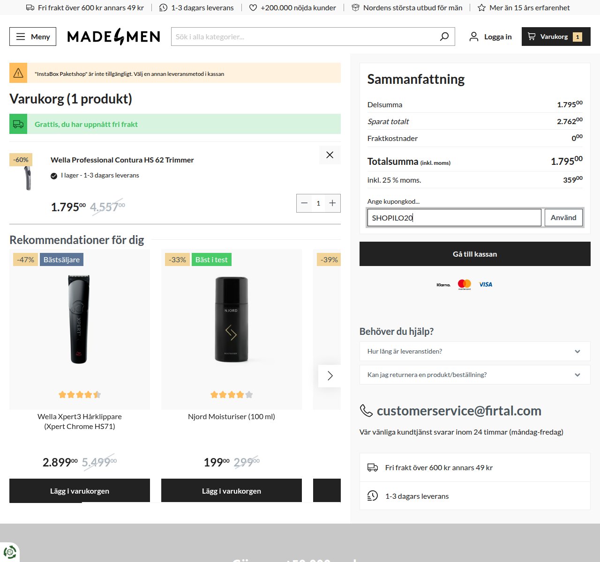Open Wella Xpert3 Hårklippare product image
The height and width of the screenshot is (562, 600).
[x=80, y=319]
